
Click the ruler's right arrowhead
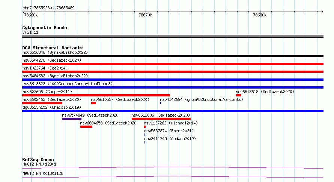(322, 12)
